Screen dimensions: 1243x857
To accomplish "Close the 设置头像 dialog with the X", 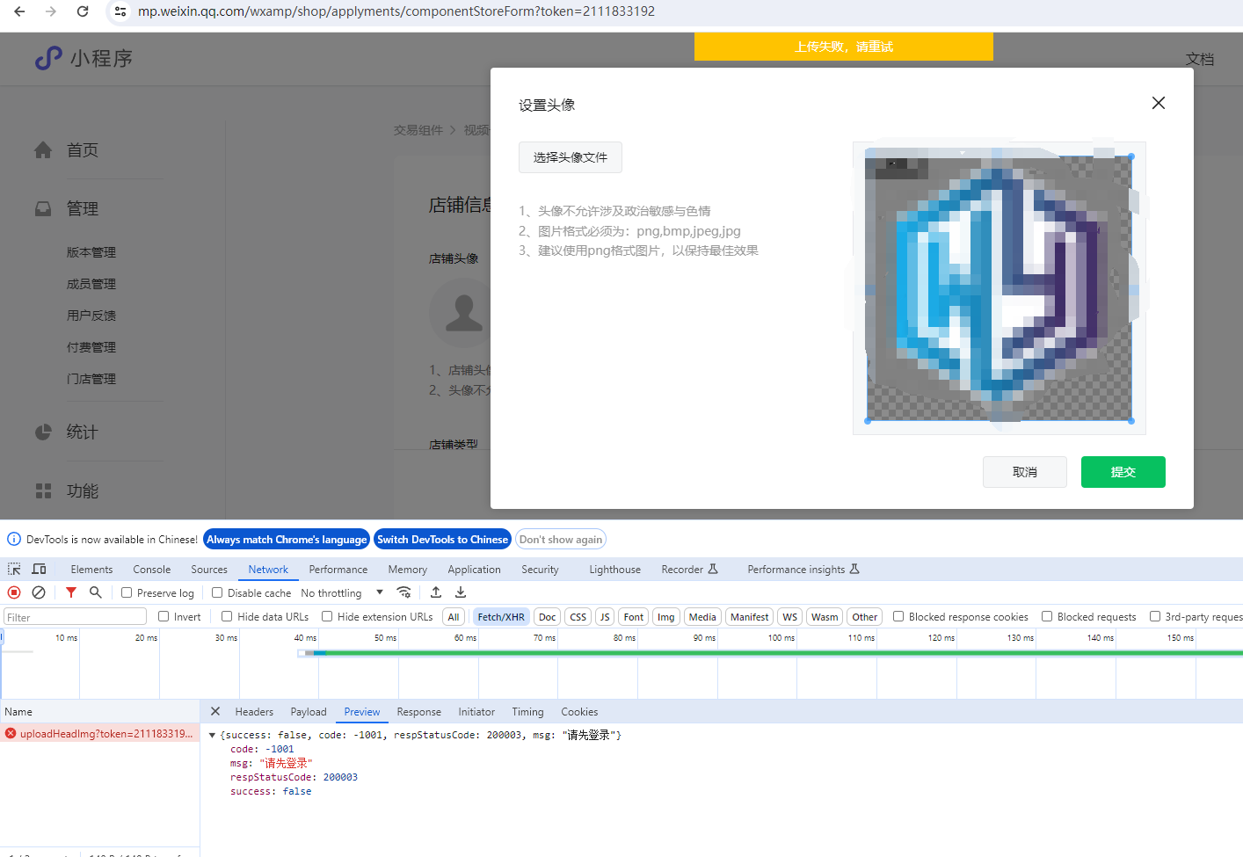I will 1159,103.
